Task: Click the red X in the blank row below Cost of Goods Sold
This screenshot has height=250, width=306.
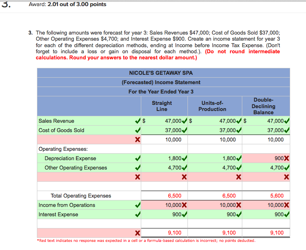Action: pos(138,139)
